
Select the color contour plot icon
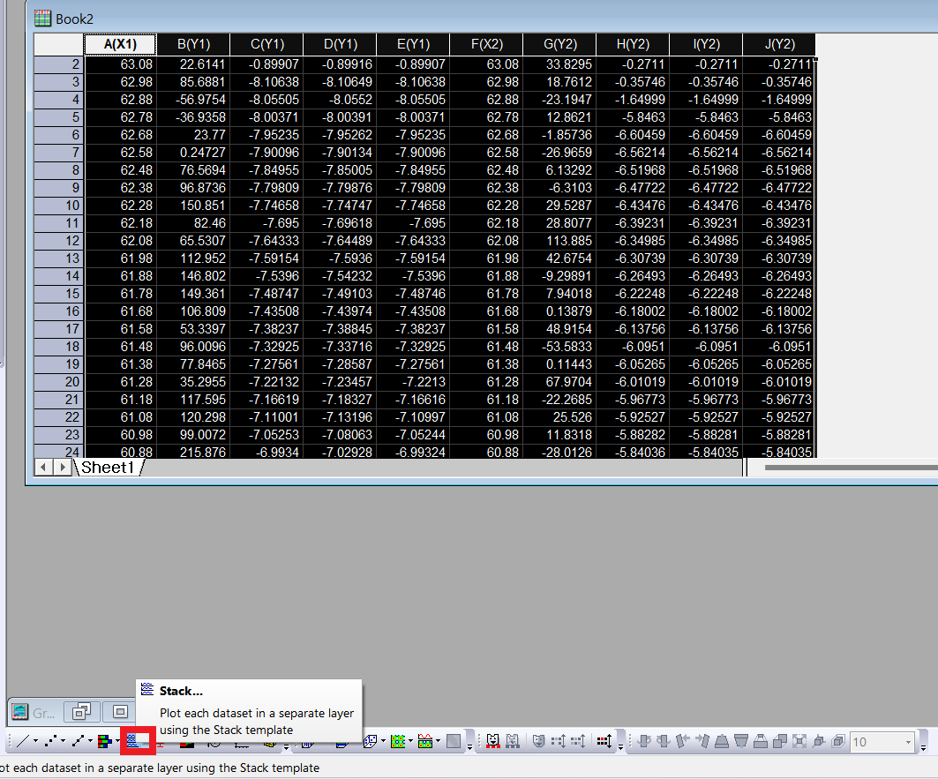pyautogui.click(x=398, y=742)
